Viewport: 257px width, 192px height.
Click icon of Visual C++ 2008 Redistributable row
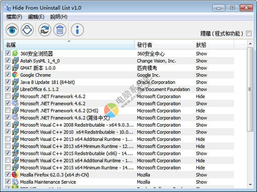pos(15,125)
